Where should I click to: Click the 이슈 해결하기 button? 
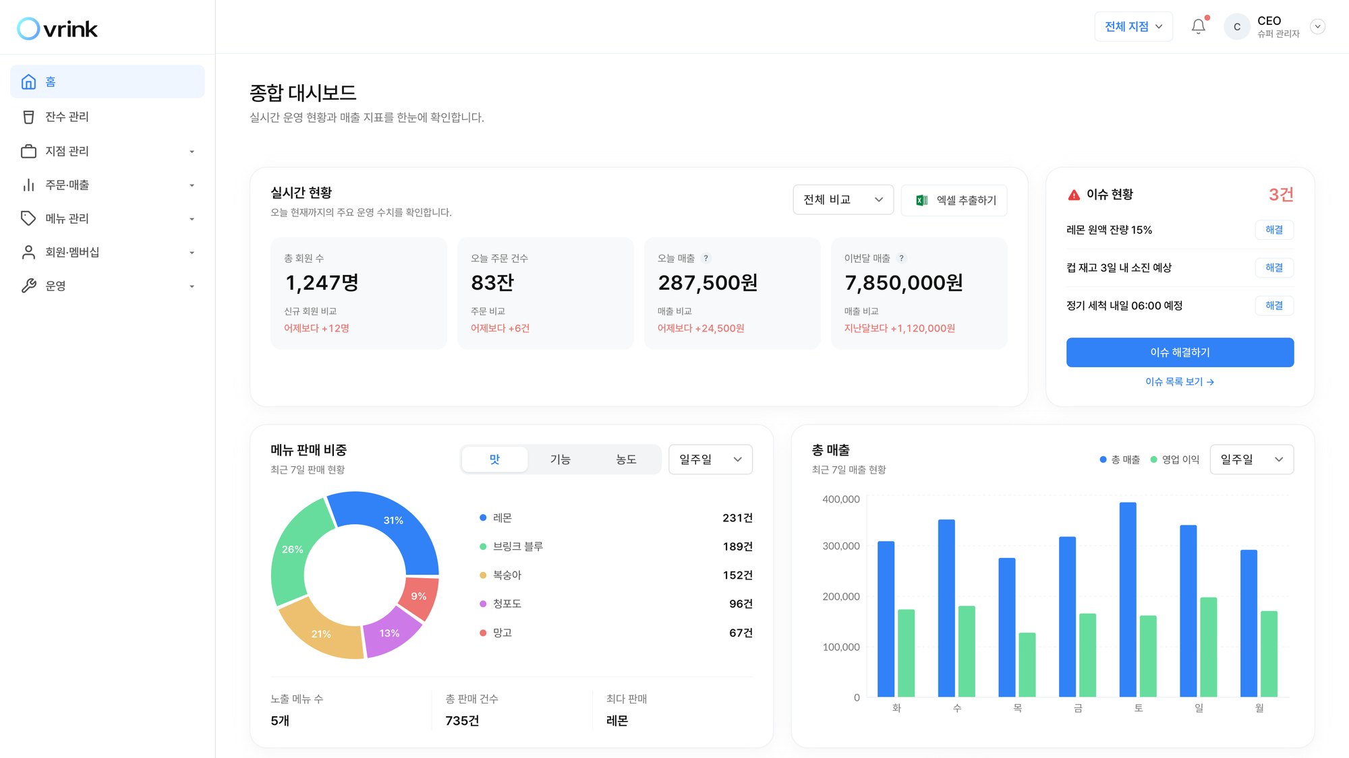point(1180,352)
